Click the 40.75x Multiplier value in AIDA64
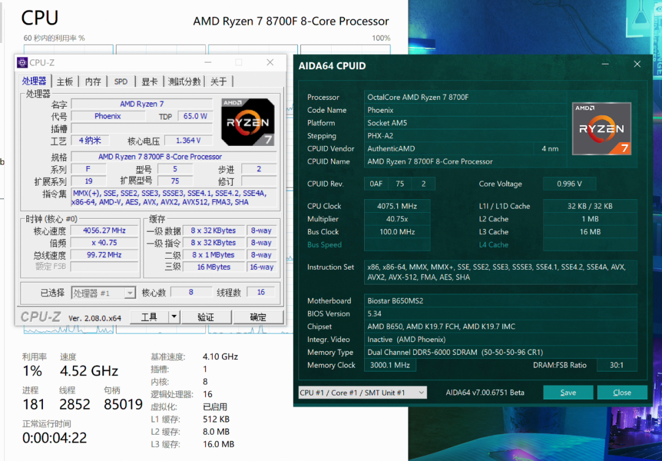The height and width of the screenshot is (461, 662). [397, 219]
